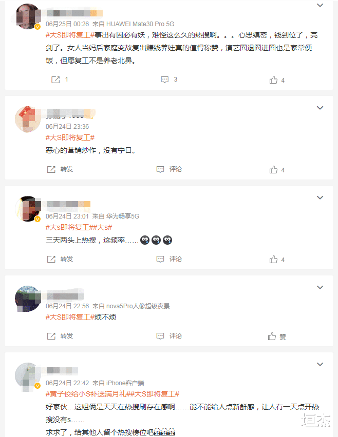Expand the chevron on the 22:56 post

[320, 288]
